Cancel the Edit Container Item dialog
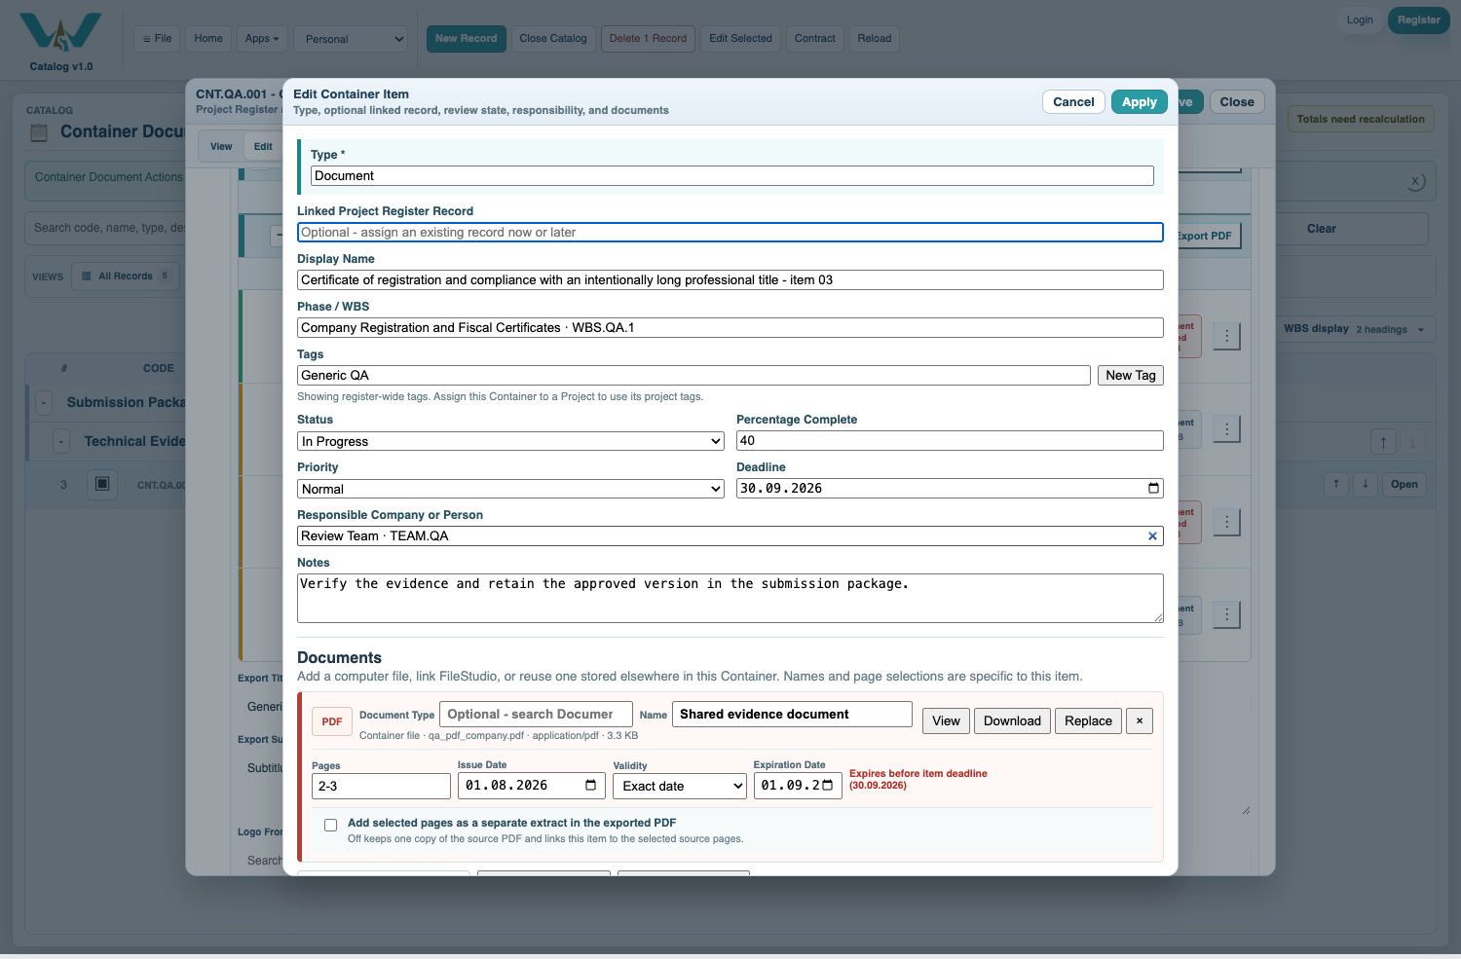 (x=1073, y=102)
